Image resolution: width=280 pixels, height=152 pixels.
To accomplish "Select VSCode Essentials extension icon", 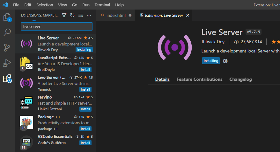I will point(26,142).
